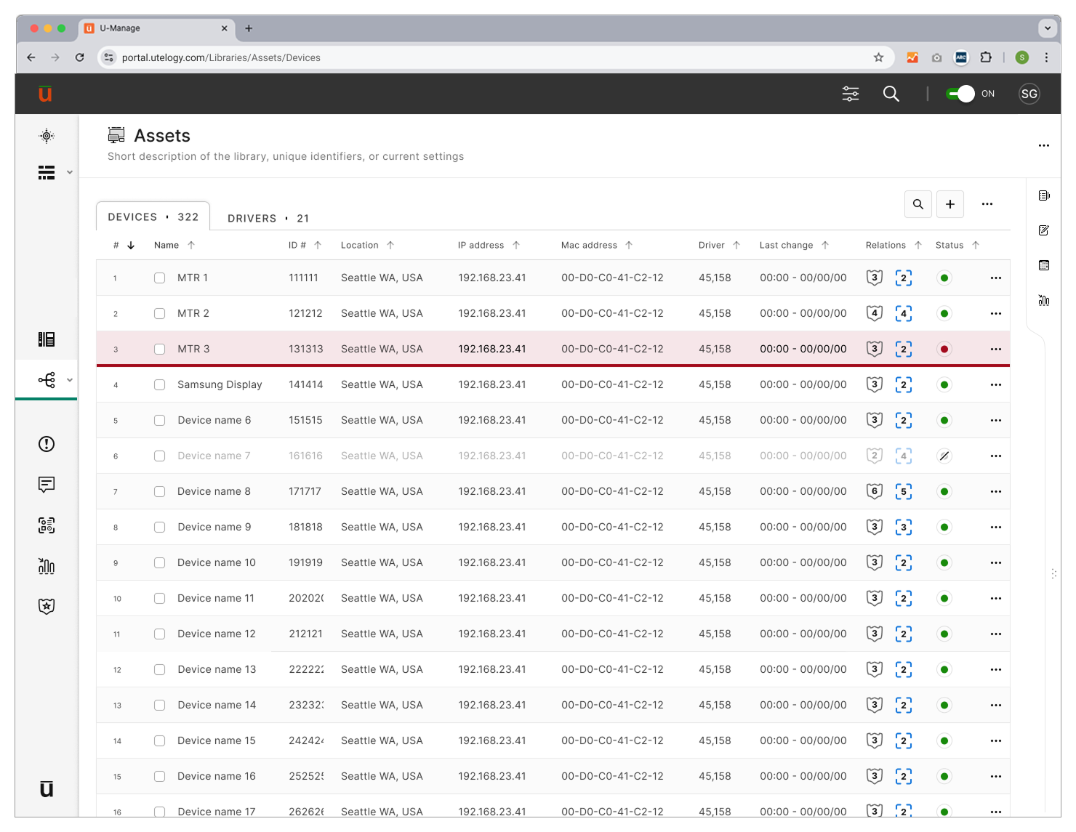This screenshot has height=832, width=1076.
Task: Open browser extensions puzzle icon
Action: point(986,57)
